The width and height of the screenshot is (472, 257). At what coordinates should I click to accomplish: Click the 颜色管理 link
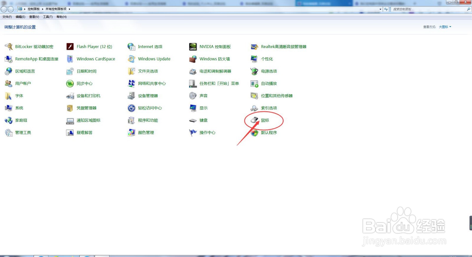[x=146, y=133]
